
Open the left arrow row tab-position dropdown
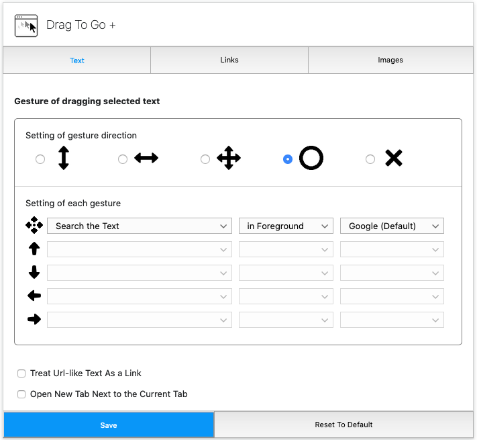click(x=286, y=296)
